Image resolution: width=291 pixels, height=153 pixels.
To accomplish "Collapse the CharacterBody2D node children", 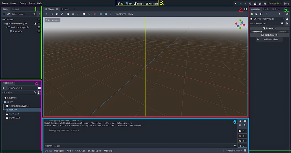I will [x=5, y=24].
